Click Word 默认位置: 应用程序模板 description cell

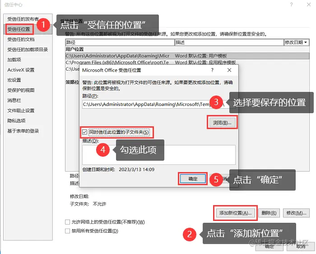[205, 62]
